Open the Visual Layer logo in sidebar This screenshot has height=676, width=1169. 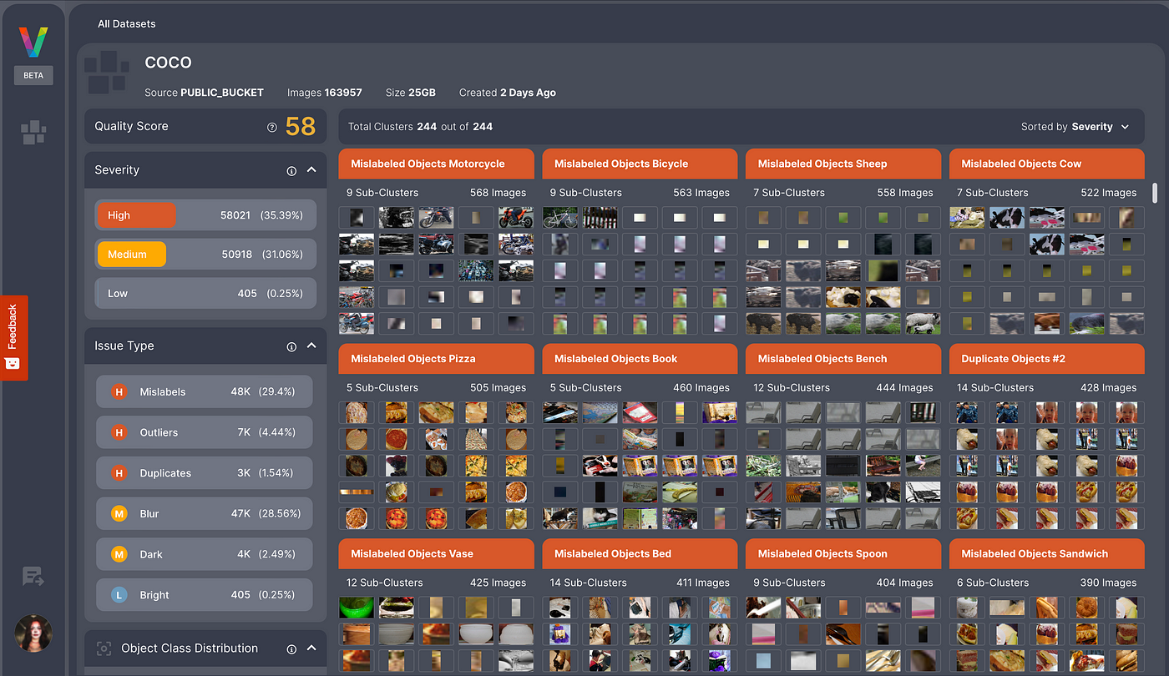[x=33, y=43]
